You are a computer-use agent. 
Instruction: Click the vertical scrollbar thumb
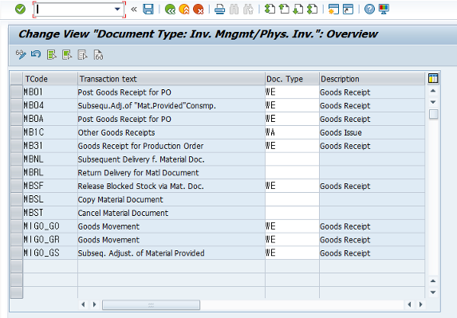click(x=433, y=114)
